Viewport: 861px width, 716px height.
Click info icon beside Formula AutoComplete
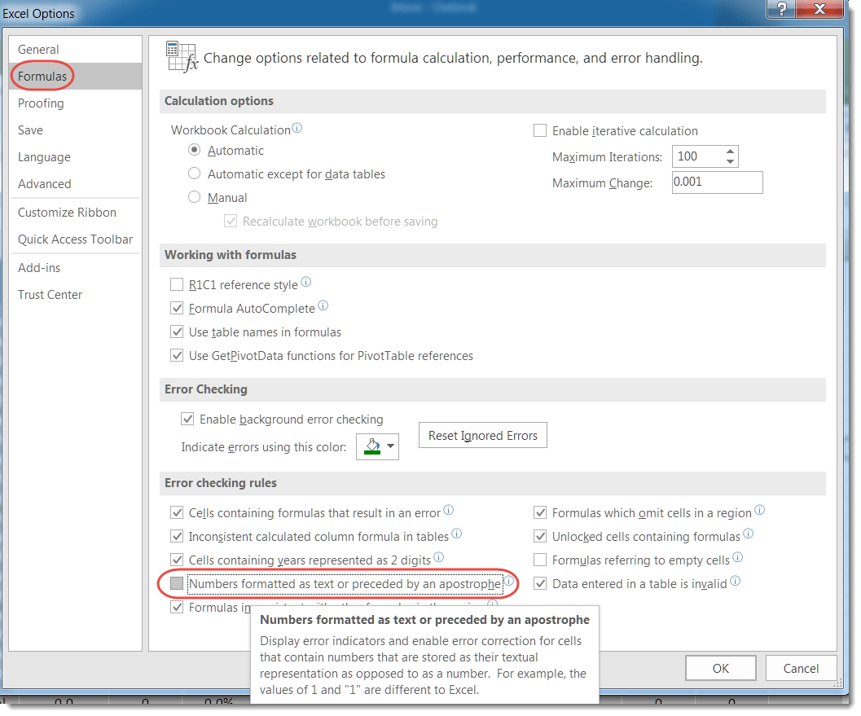[323, 306]
